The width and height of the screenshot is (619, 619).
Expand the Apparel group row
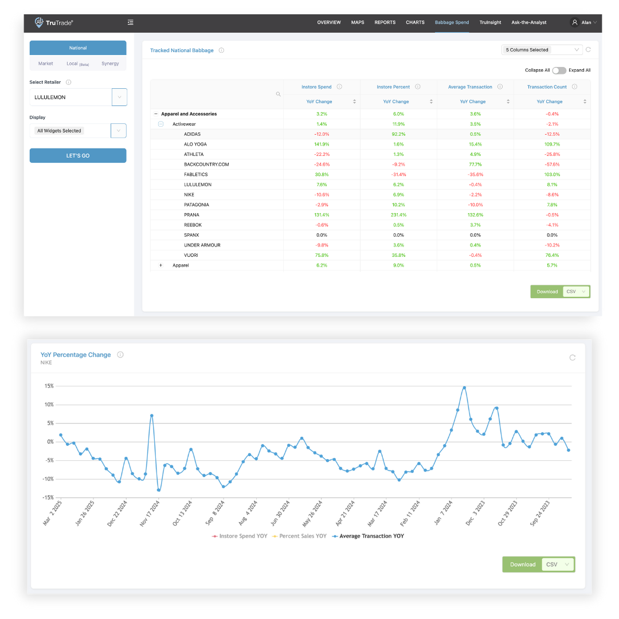click(160, 265)
